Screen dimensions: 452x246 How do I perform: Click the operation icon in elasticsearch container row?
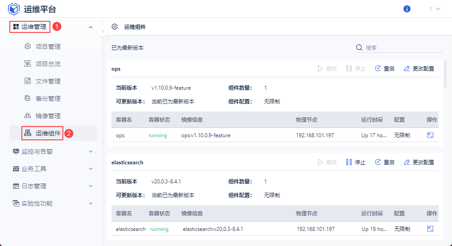click(430, 229)
